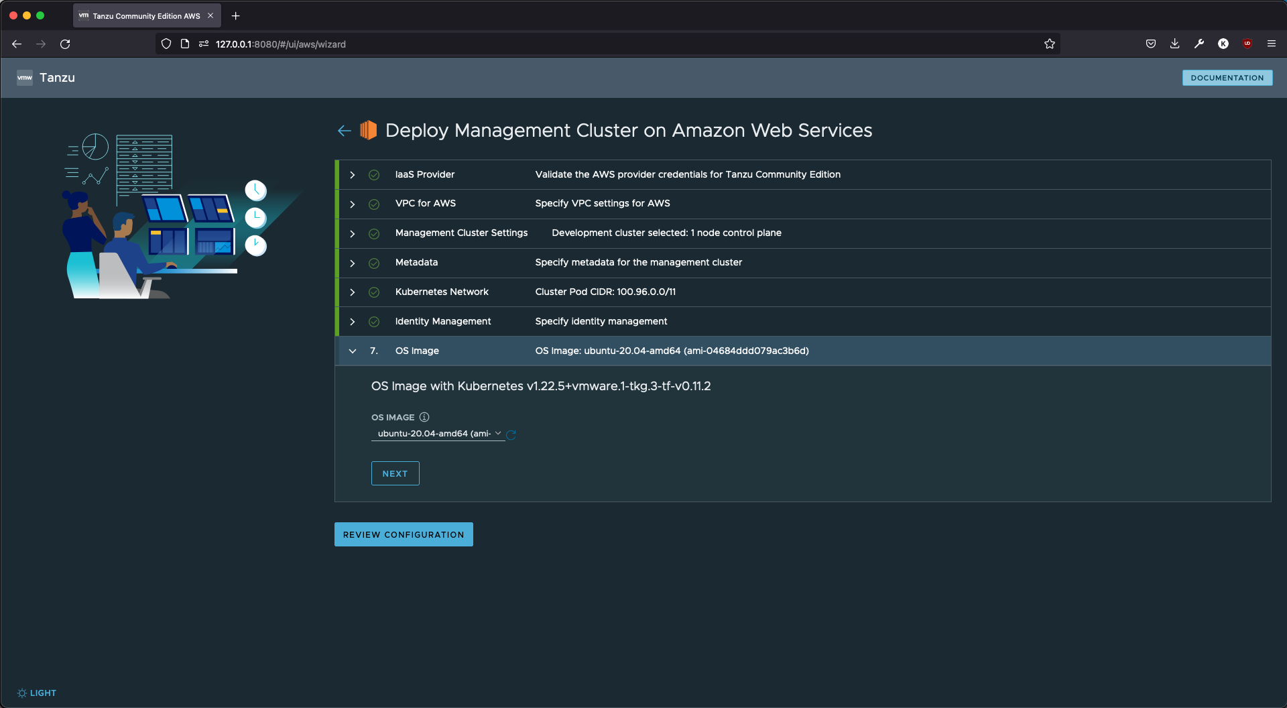Click the AWS orange logo icon in the title

pyautogui.click(x=369, y=130)
